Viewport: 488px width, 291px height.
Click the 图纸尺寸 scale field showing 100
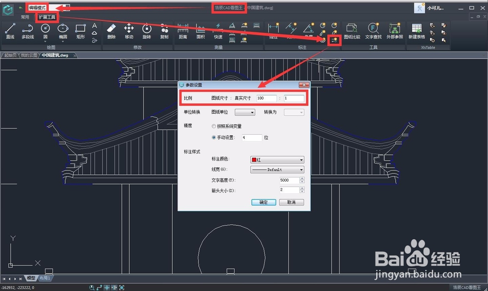pos(266,98)
